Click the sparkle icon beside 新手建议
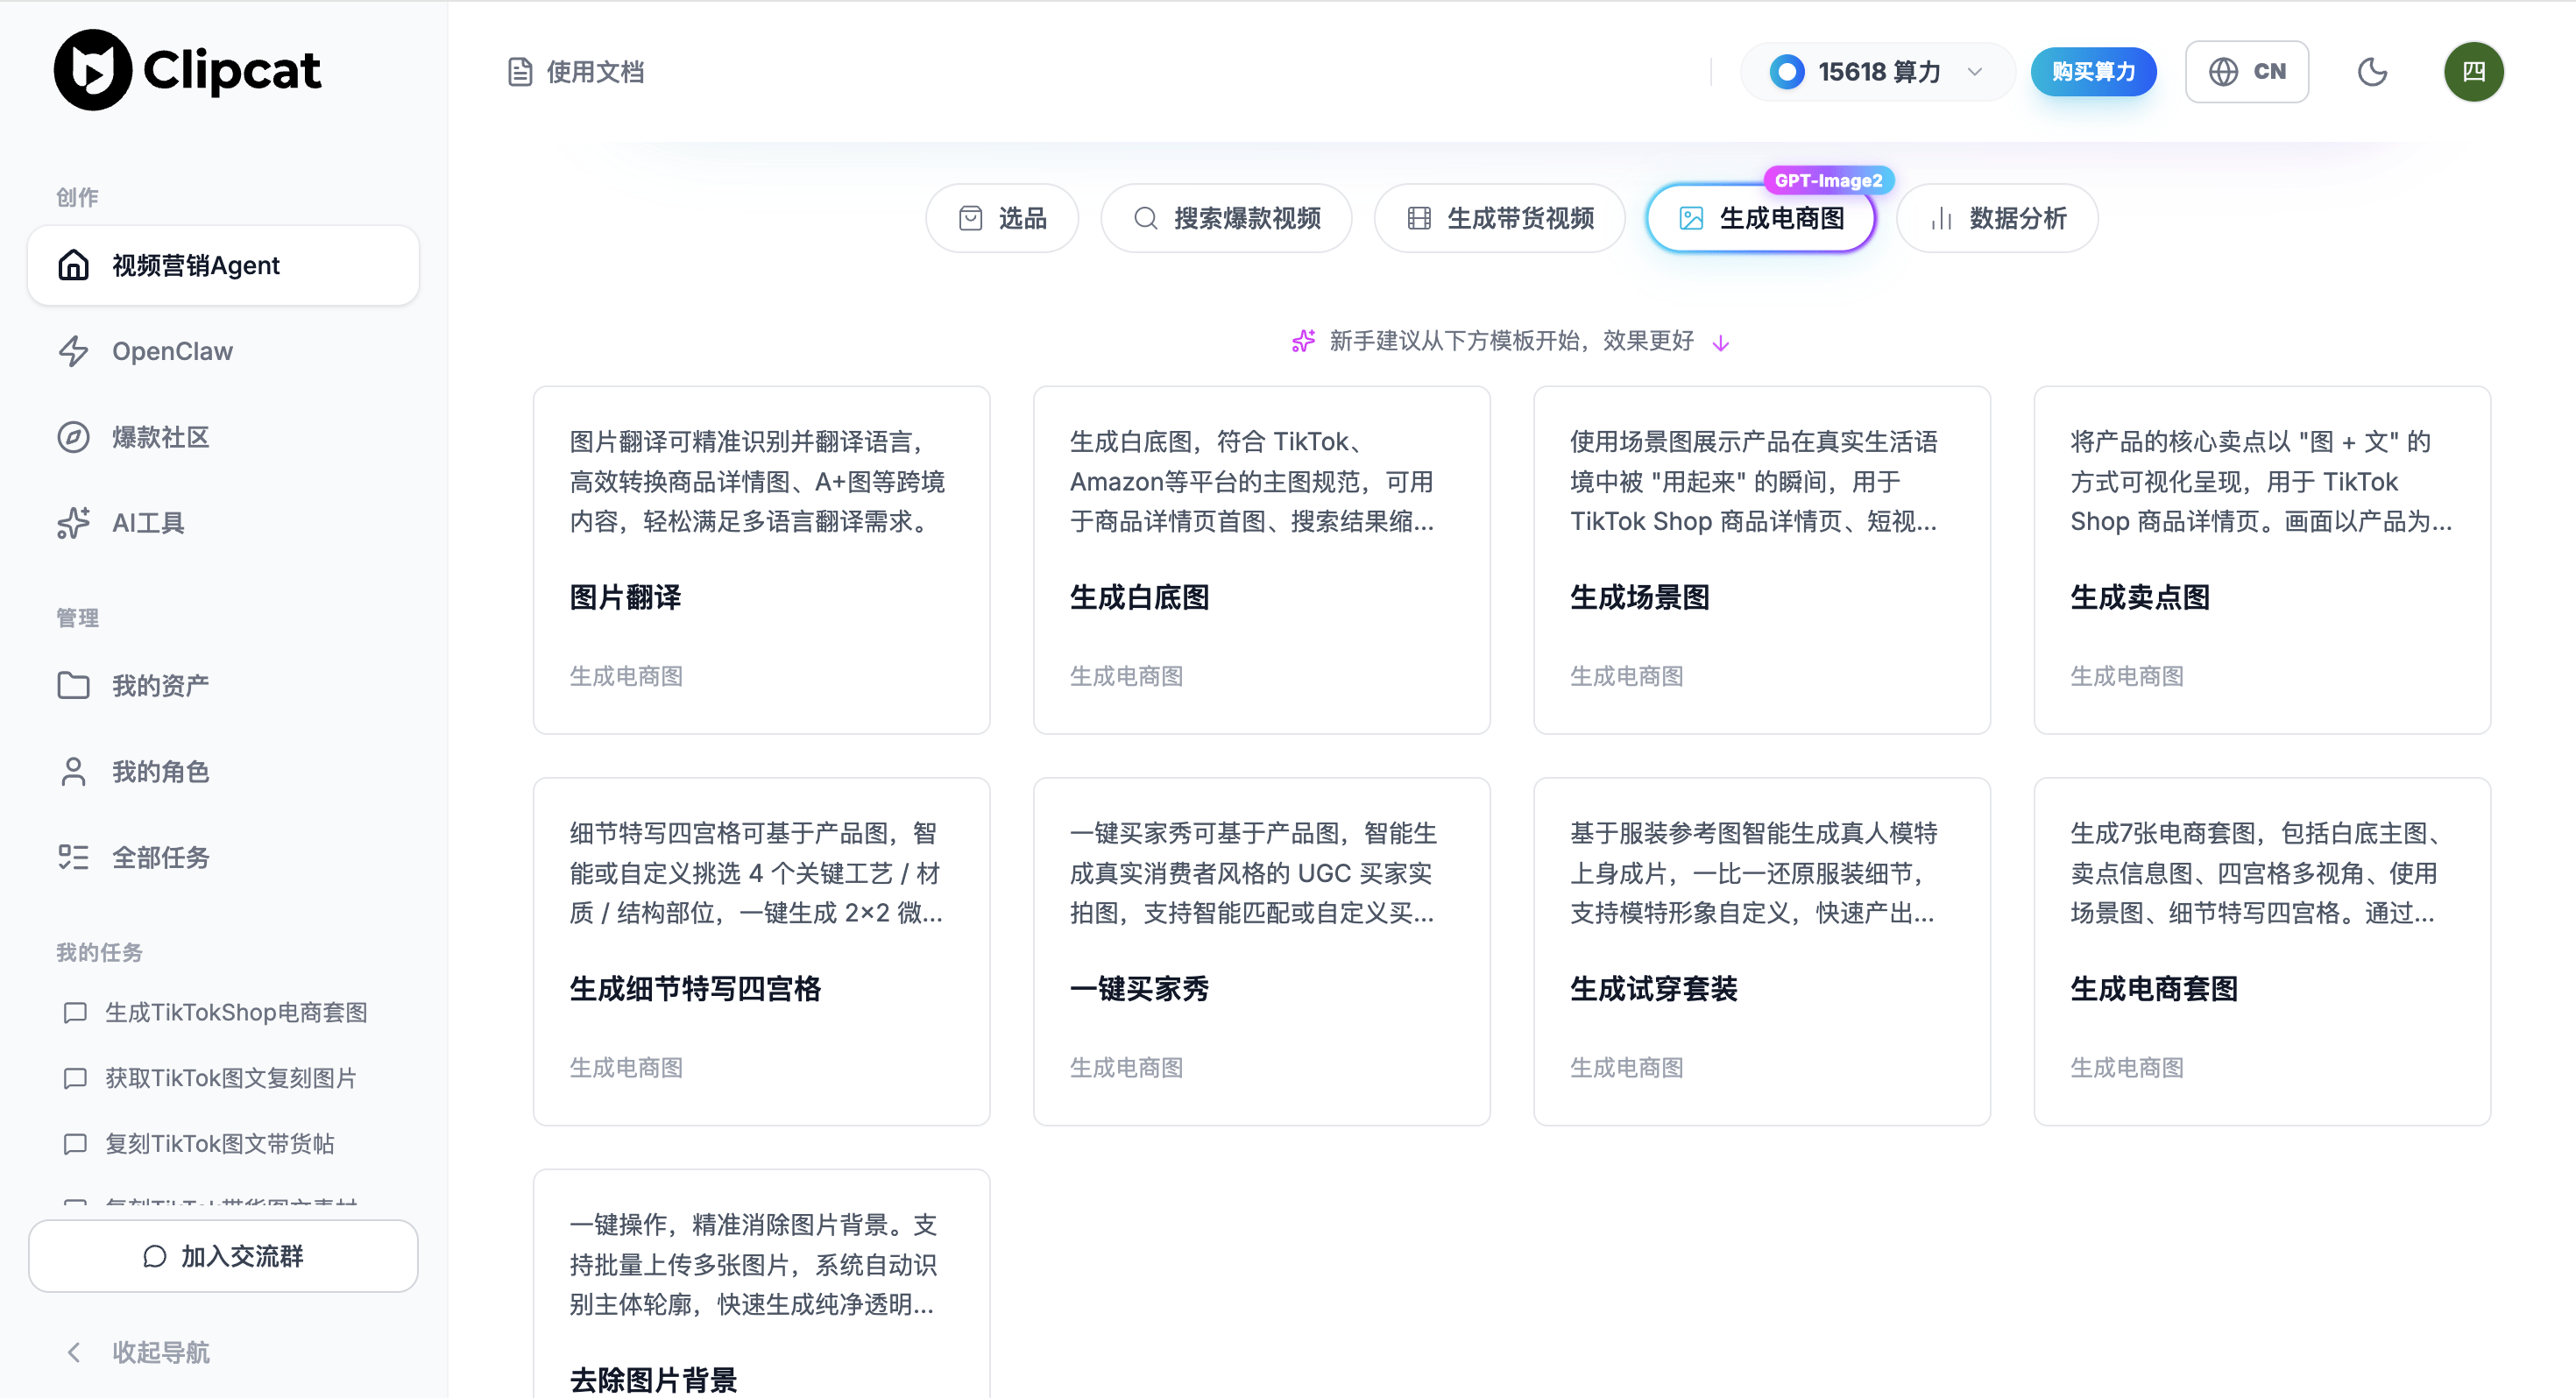 point(1303,341)
